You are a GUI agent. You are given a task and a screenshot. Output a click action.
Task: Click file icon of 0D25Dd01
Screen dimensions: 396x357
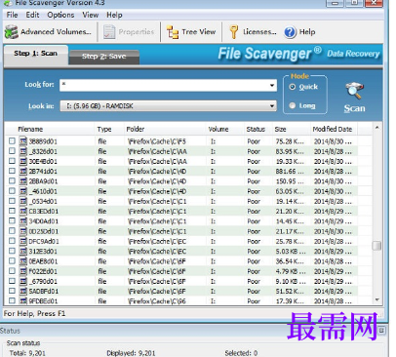point(23,231)
